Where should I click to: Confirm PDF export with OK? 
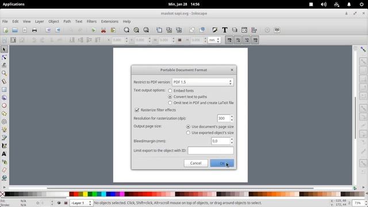click(x=222, y=163)
